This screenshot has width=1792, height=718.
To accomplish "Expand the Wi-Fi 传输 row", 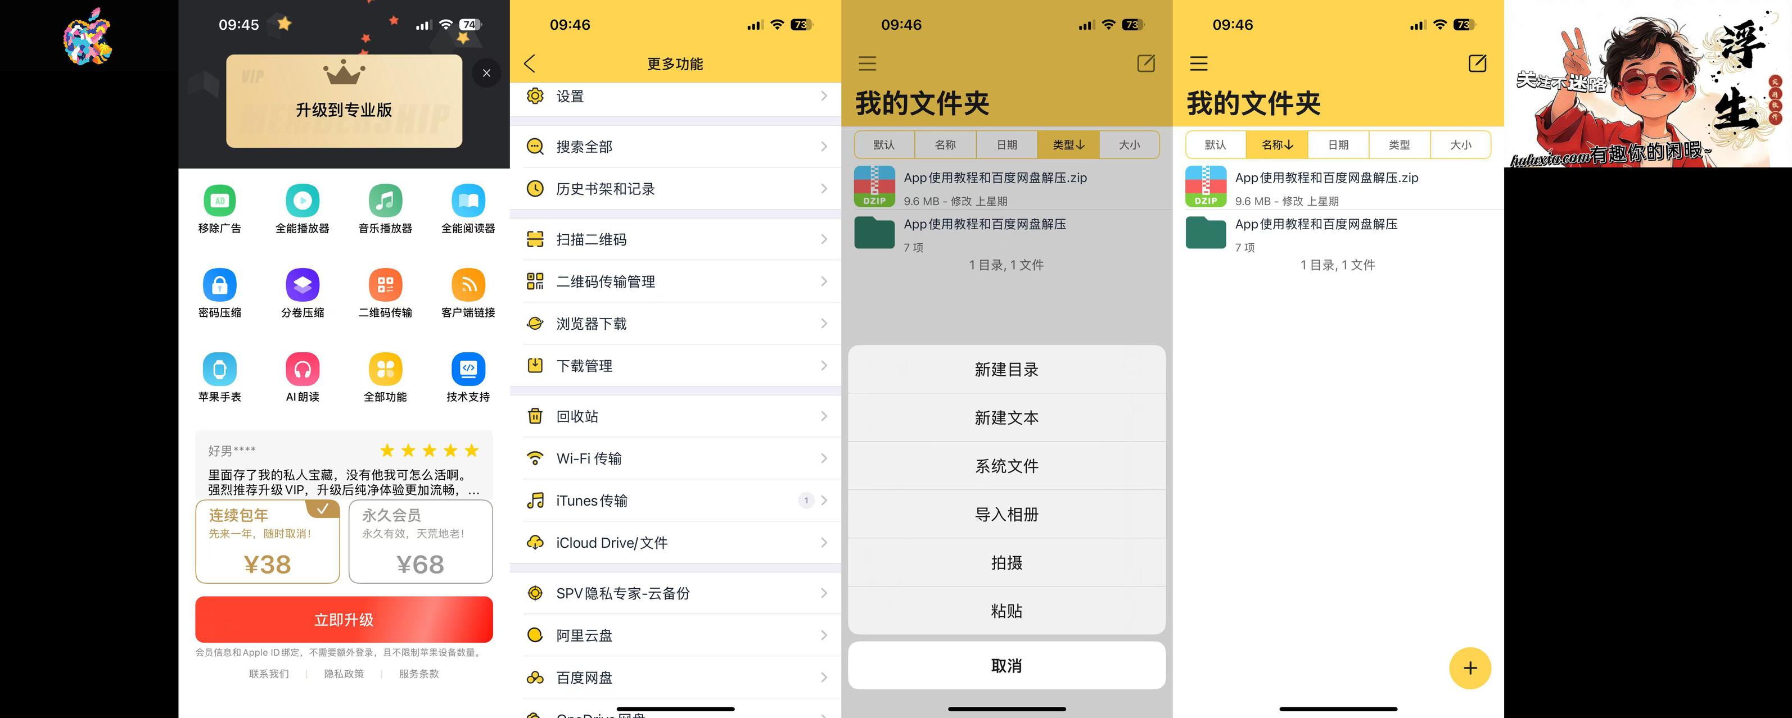I will [675, 458].
